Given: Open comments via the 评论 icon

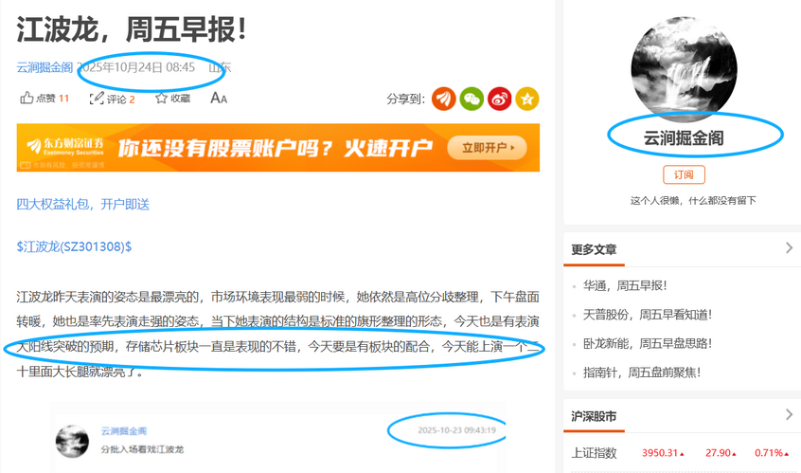Looking at the screenshot, I should click(x=97, y=99).
